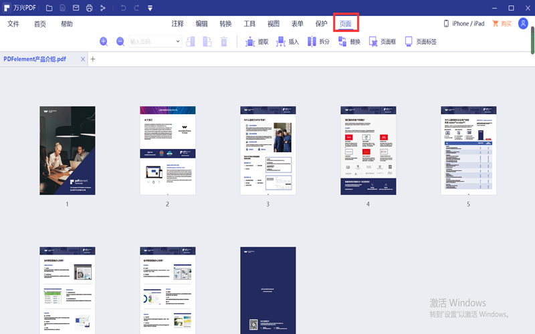Select the 拆分 (Split) tool
Screen dimensions: 535x334
318,41
